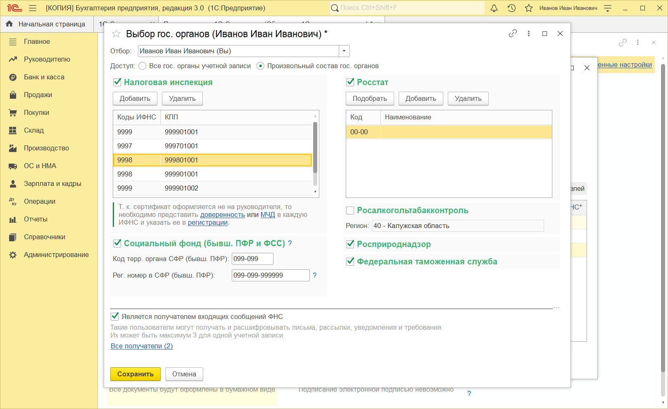Click Код терр. органа СФР field
The height and width of the screenshot is (409, 668).
point(252,259)
